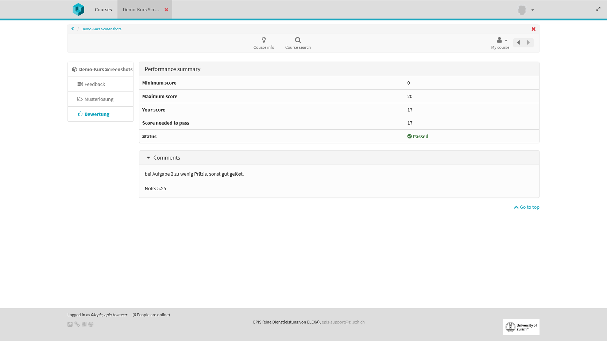Select Feedback in the course menu
This screenshot has height=341, width=607.
coord(94,84)
